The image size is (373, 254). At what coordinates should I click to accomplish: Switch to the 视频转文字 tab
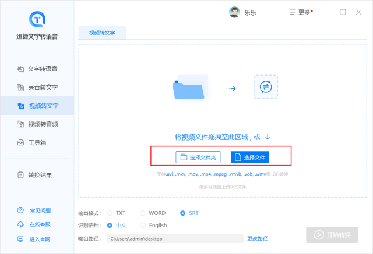(x=102, y=33)
